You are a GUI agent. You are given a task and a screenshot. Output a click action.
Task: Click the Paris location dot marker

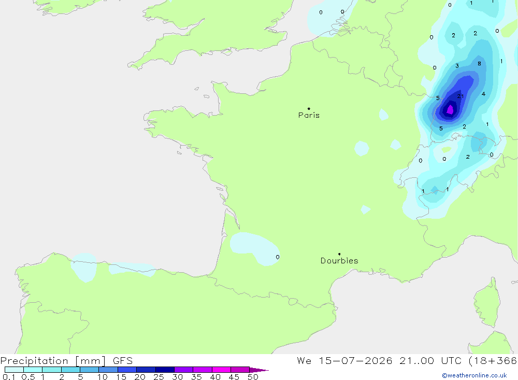[309, 108]
